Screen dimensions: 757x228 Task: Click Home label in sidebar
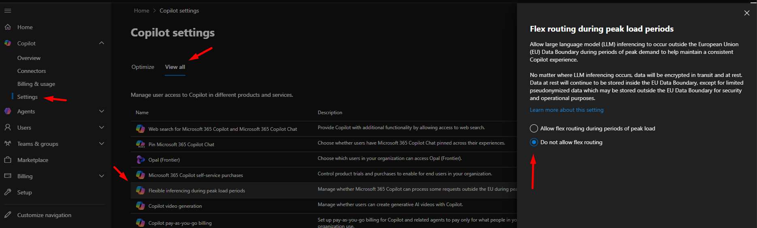tap(25, 27)
